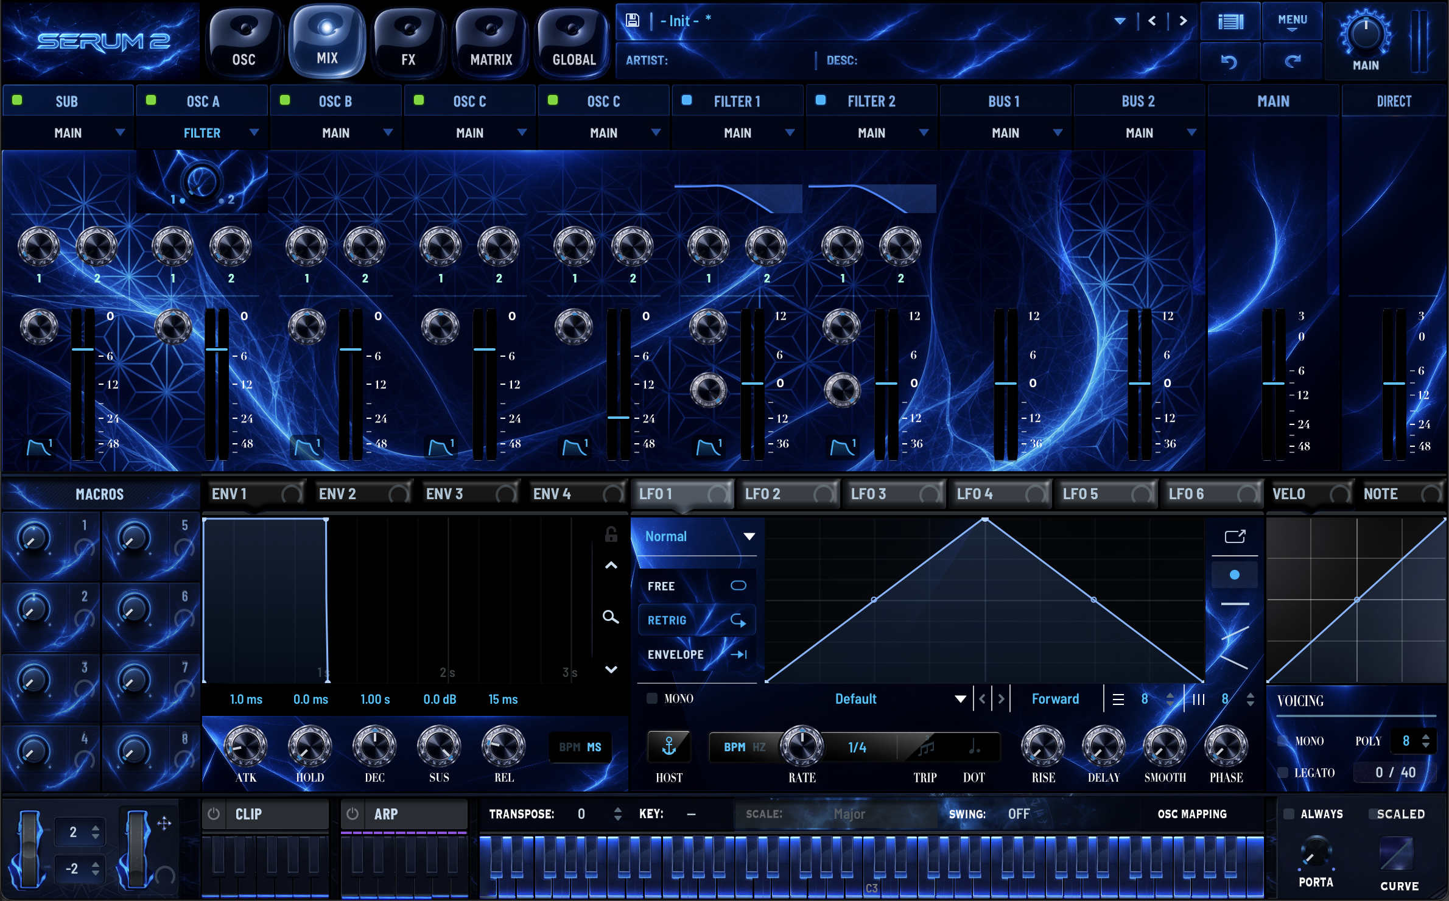Select the LFO downward ramp draw tool

(1235, 662)
